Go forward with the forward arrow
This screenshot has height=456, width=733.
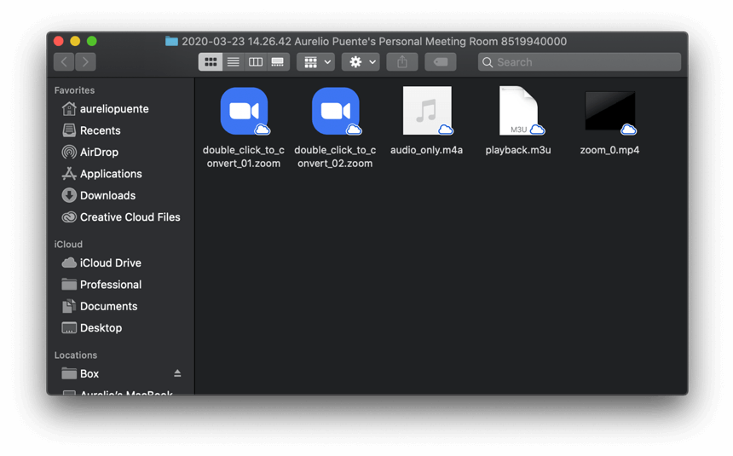[85, 61]
